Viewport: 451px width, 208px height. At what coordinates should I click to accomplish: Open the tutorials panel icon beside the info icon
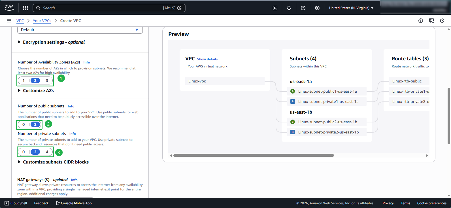coord(431,21)
